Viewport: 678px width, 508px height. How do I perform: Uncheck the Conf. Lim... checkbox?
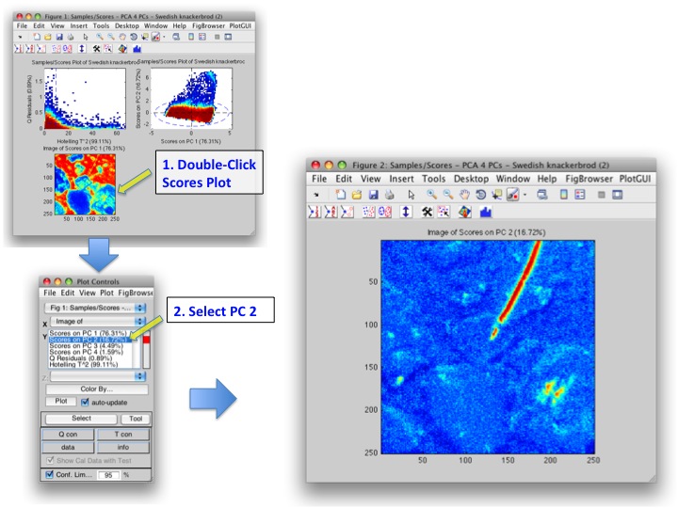point(50,474)
